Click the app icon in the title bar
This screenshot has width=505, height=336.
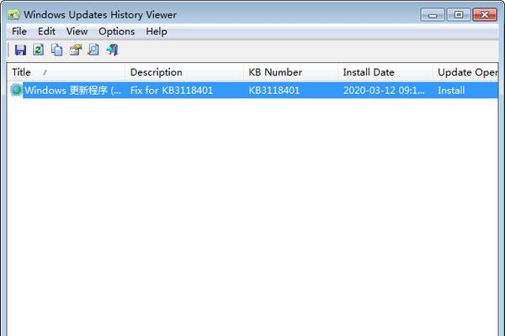pyautogui.click(x=13, y=14)
